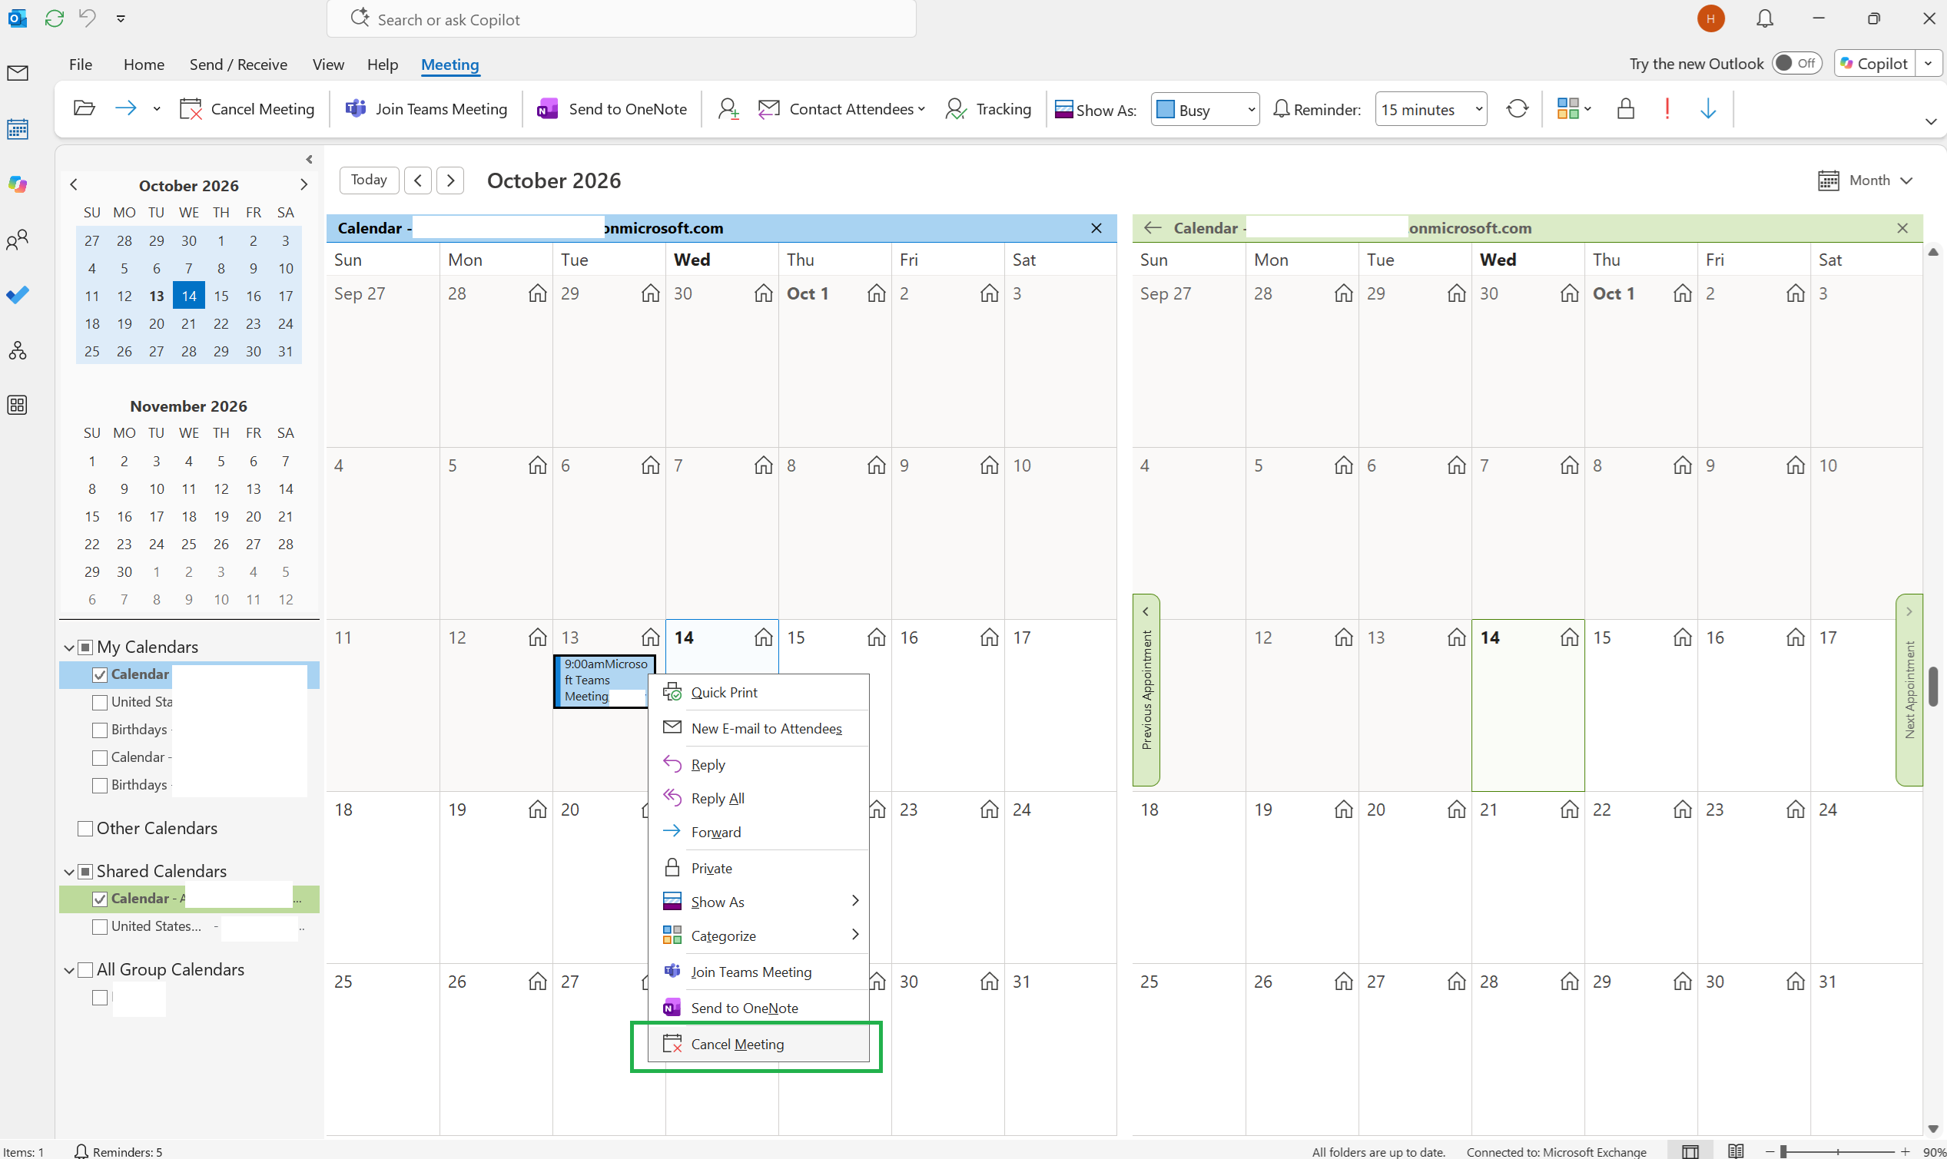Check the Other Calendars checkbox

tap(86, 828)
